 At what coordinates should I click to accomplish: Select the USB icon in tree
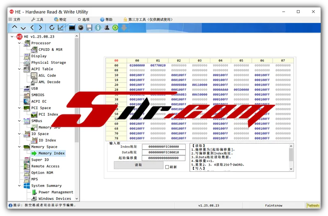27,88
